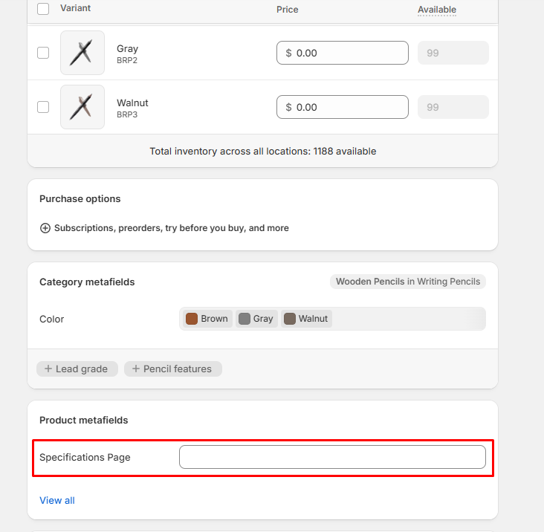The image size is (544, 532).
Task: Click the Available column header
Action: point(436,10)
